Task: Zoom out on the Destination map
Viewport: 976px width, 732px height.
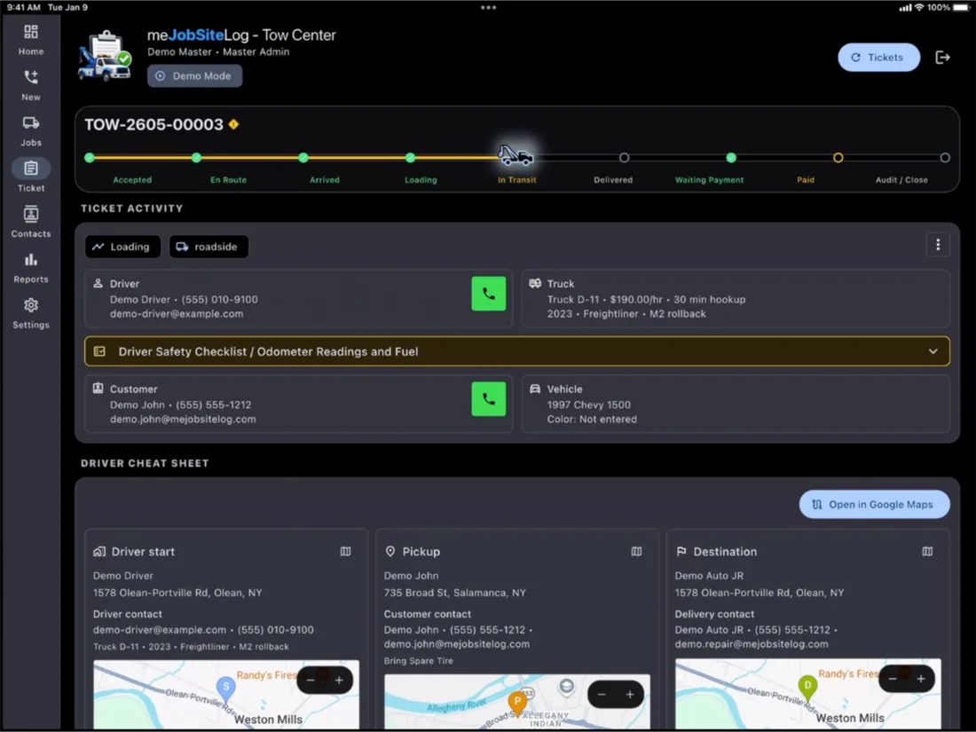Action: (893, 679)
